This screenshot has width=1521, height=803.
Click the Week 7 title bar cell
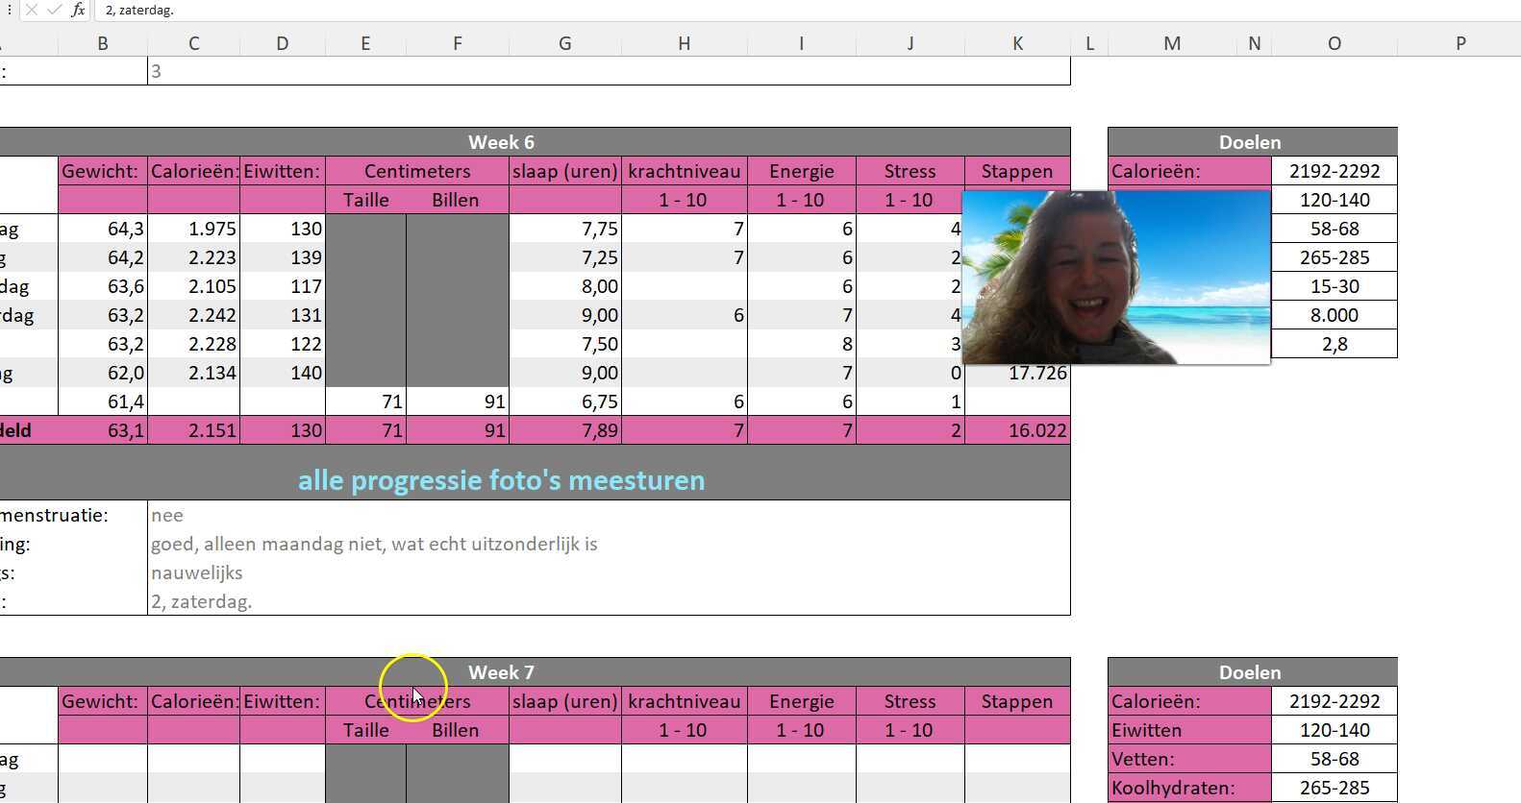coord(501,672)
